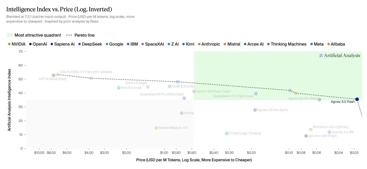367x169 pixels.
Task: Click the gpt-oss-20b (high) data point
Action: tap(306, 136)
